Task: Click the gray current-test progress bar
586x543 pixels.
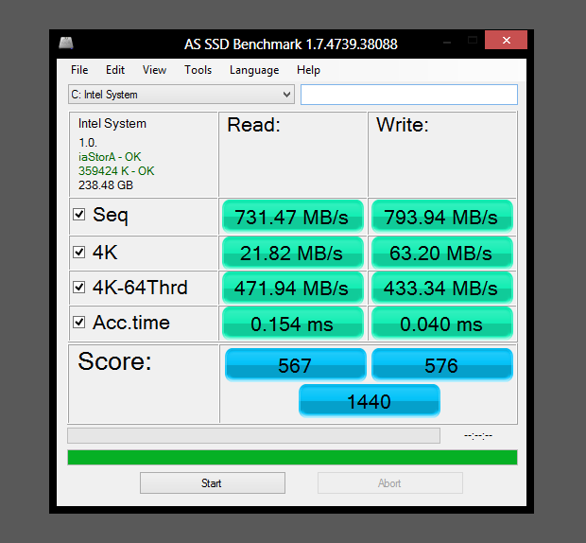Action: [x=253, y=436]
